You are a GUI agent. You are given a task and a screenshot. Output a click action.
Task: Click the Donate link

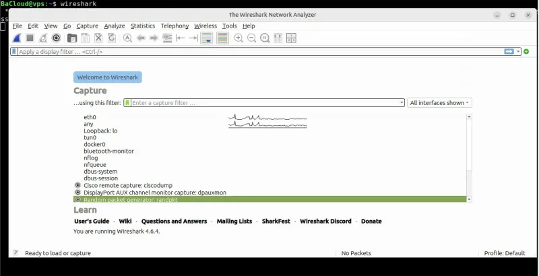(x=371, y=221)
